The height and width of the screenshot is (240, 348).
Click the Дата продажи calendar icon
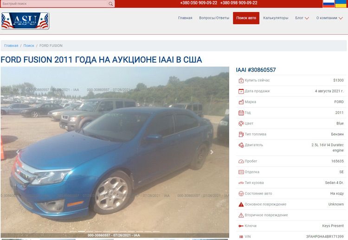[x=241, y=91]
